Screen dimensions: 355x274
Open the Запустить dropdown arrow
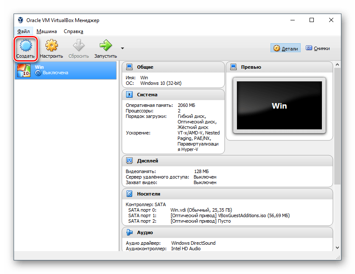coord(121,48)
